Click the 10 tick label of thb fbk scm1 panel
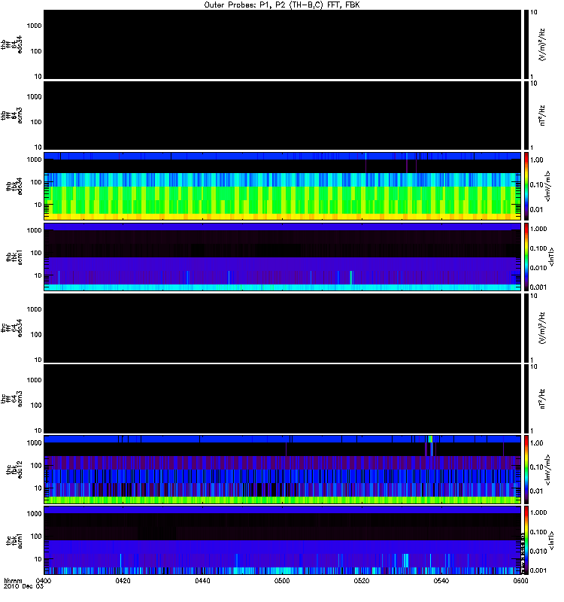Screen dimensions: 564x602 [x=38, y=275]
